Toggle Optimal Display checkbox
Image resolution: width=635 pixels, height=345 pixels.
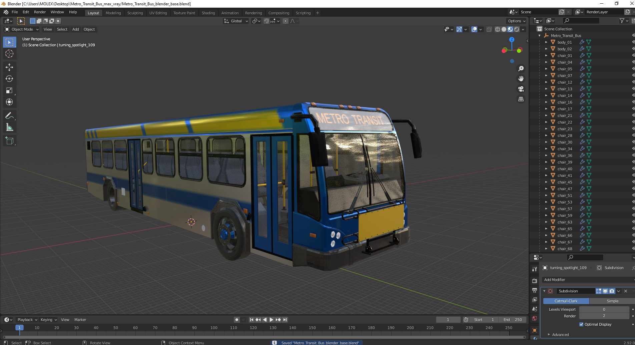(x=581, y=324)
